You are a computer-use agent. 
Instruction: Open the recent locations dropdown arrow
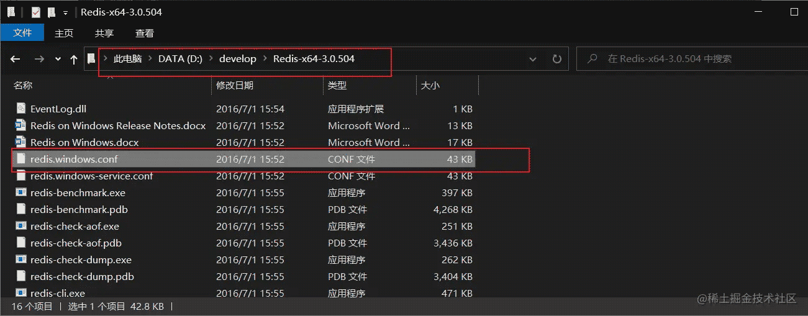pos(58,59)
